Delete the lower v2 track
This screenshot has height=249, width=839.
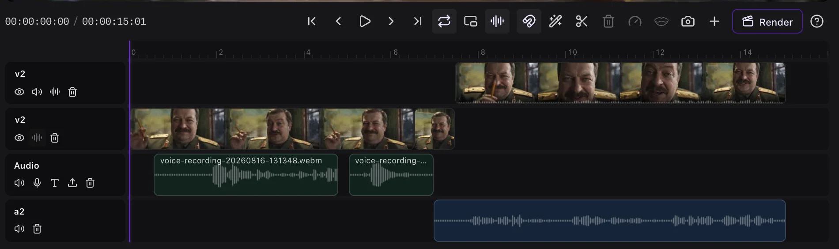click(55, 138)
